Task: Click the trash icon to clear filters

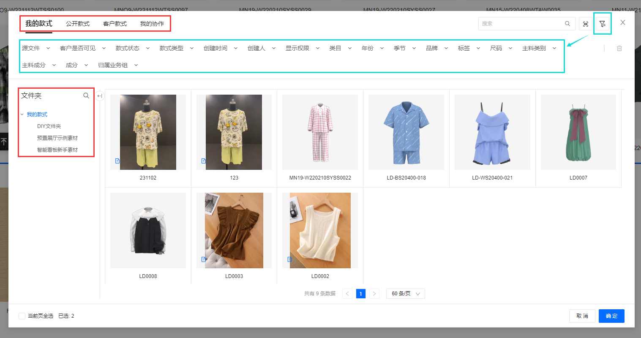Action: 619,49
